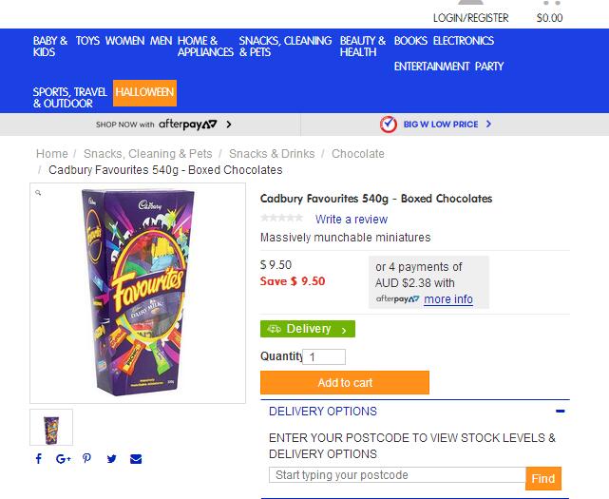Screen dimensions: 609x499
Task: Click the green Delivery button
Action: (308, 329)
